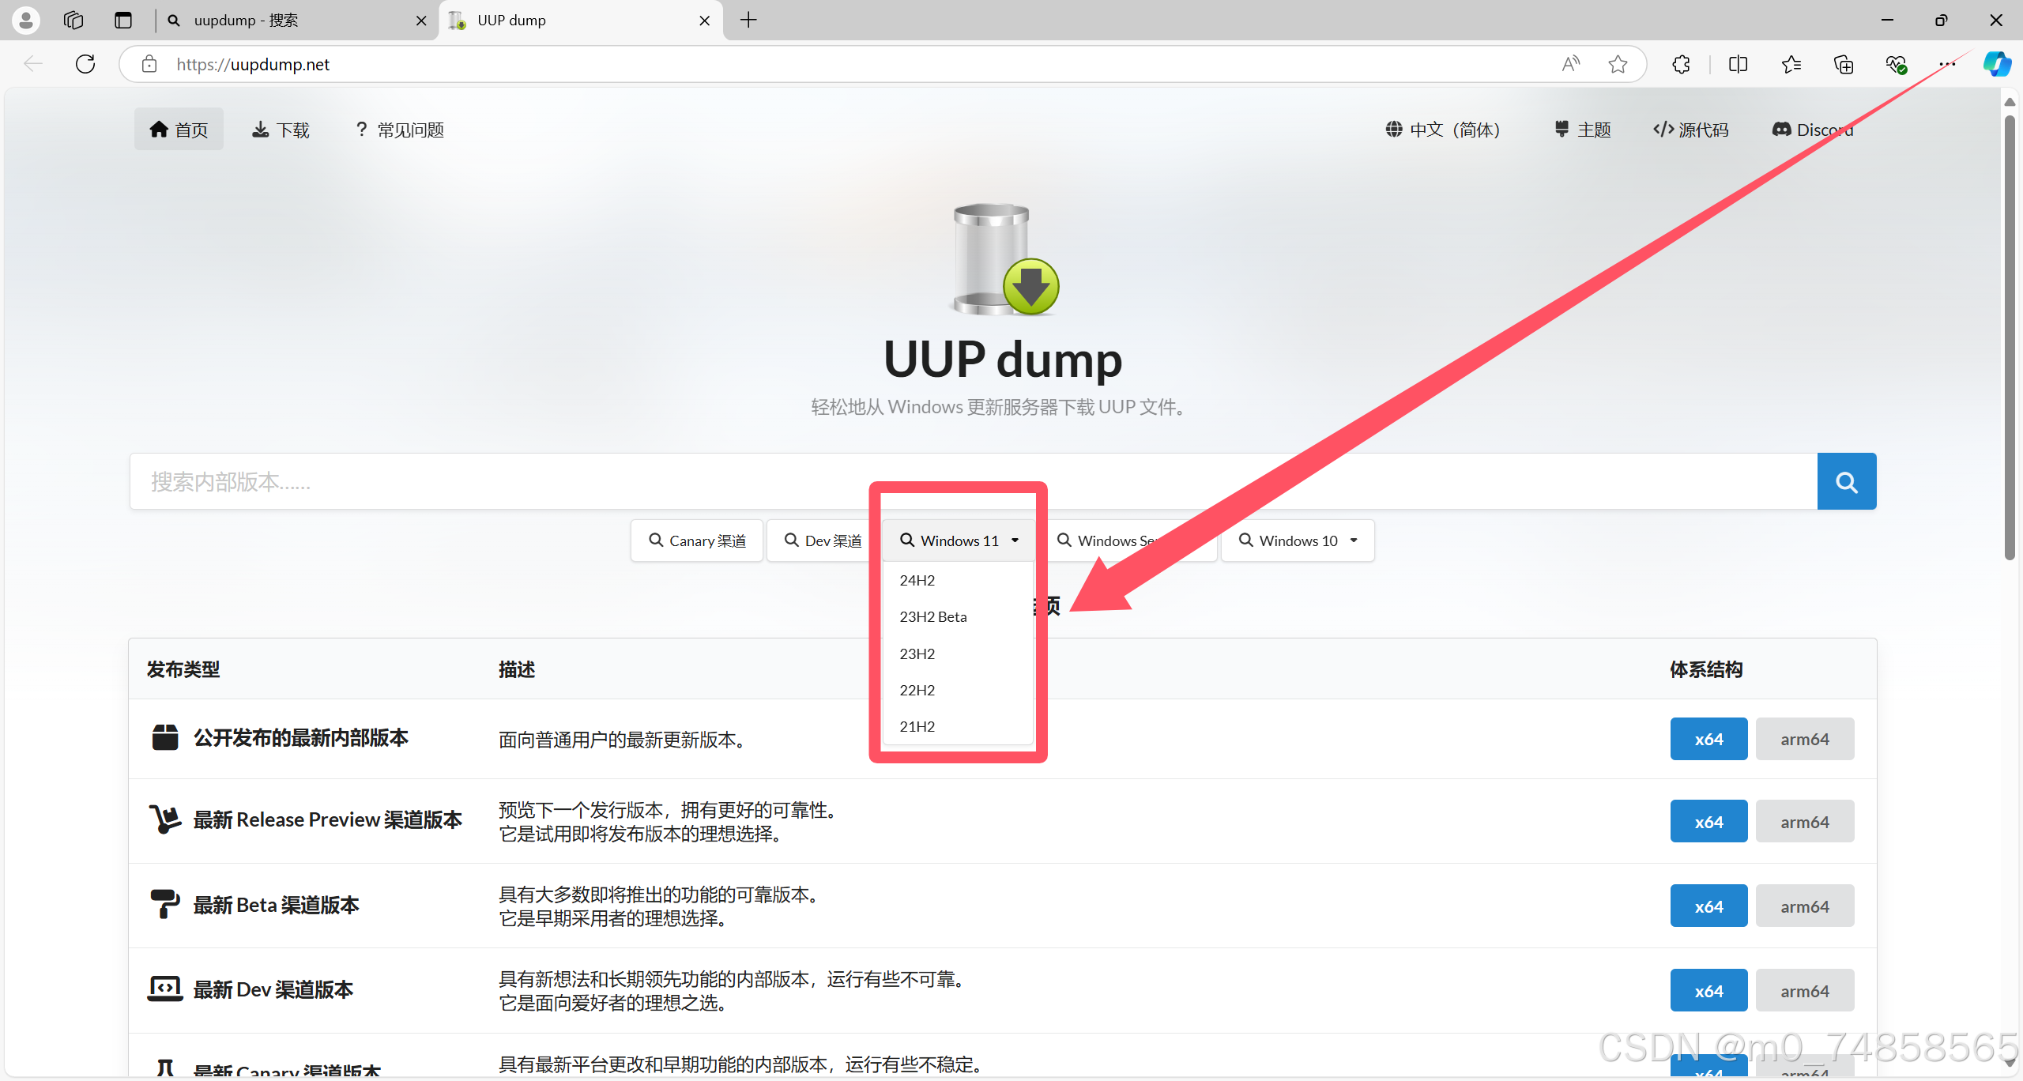
Task: Choose the 23H2 entry
Action: click(x=958, y=653)
